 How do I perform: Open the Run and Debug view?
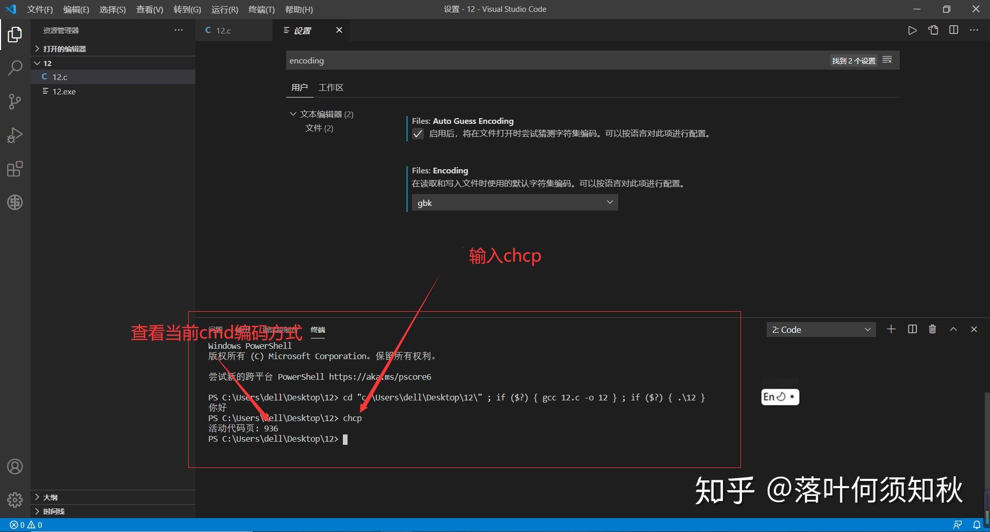pos(15,135)
